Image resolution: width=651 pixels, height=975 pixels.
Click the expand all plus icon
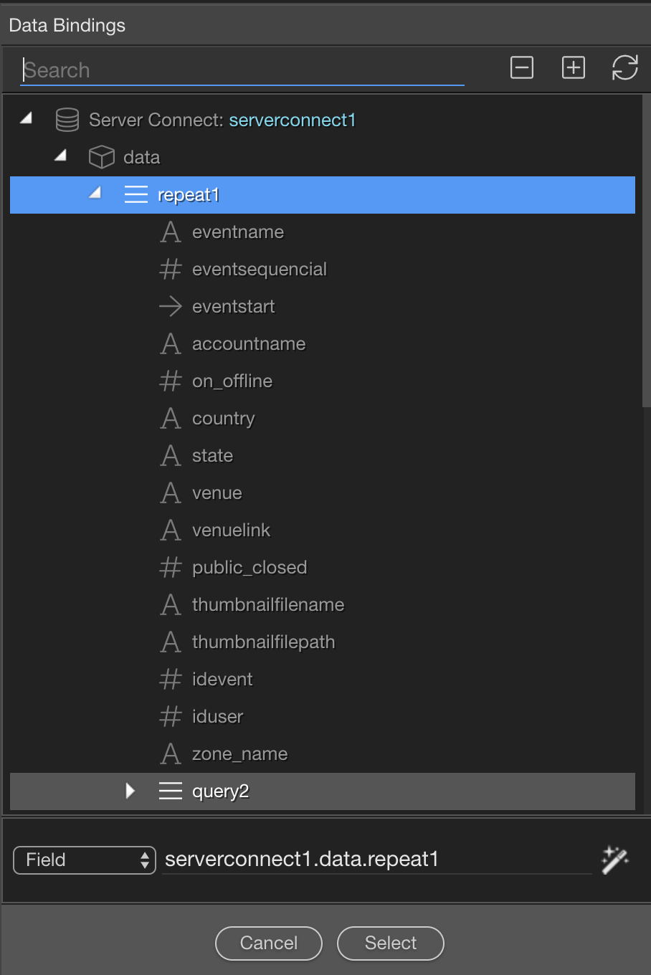(574, 68)
